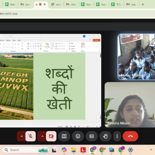This screenshot has height=155, width=155.
Task: Open the Copilot icon in taskbar
Action: pos(64,150)
